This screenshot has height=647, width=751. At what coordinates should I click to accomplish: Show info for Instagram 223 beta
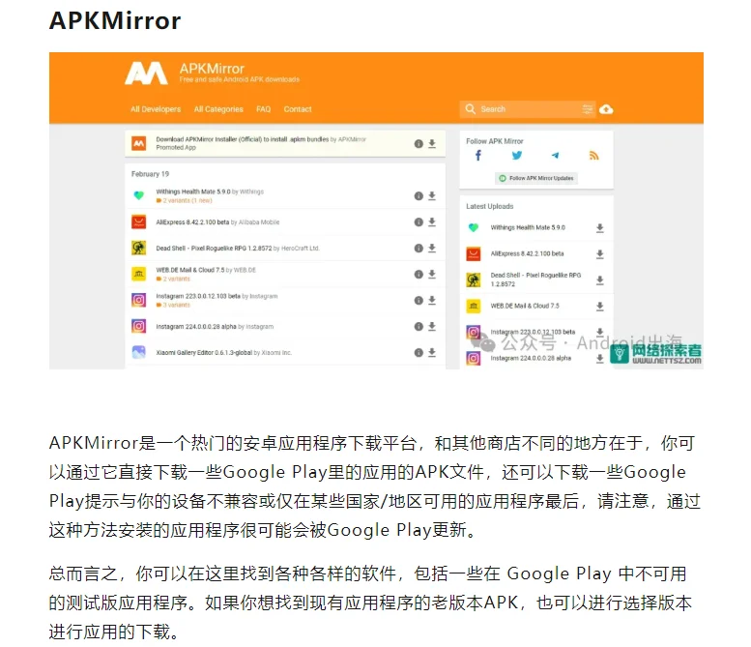[x=419, y=301]
